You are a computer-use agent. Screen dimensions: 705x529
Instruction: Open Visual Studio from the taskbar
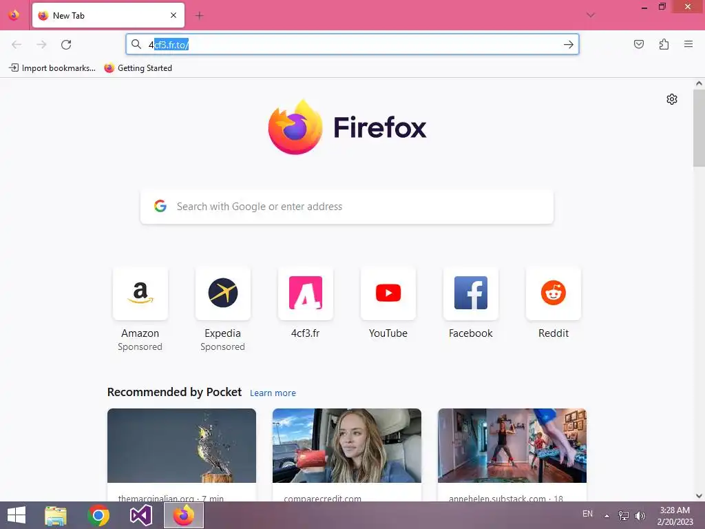(140, 515)
